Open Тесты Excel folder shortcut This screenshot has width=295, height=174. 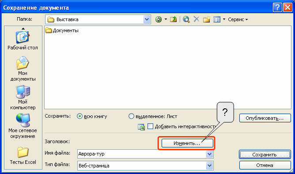[23, 156]
